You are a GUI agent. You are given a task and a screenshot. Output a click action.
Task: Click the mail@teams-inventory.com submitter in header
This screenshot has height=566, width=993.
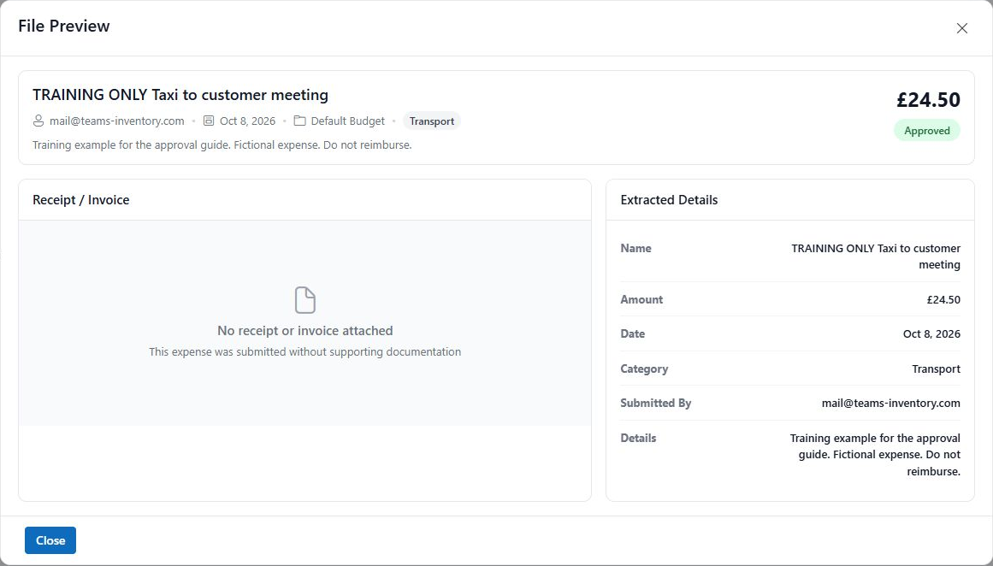[x=116, y=121]
